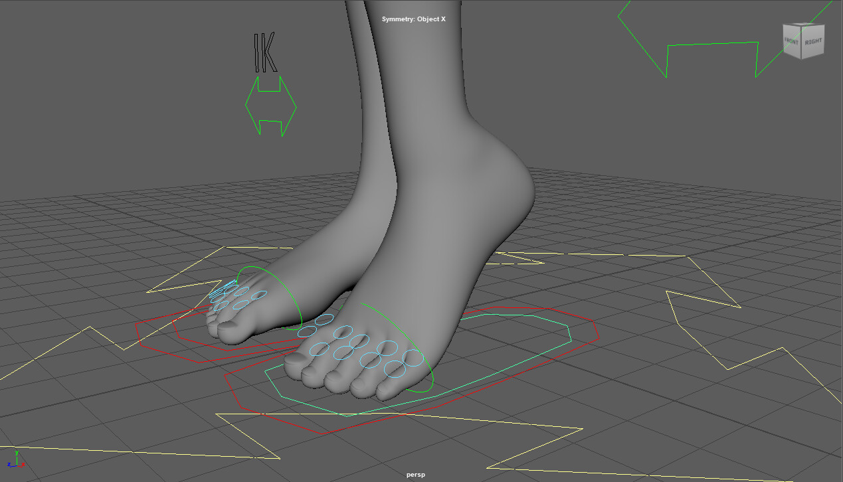Click the green Y axis on the axis gizmo
This screenshot has width=843, height=482.
point(17,454)
